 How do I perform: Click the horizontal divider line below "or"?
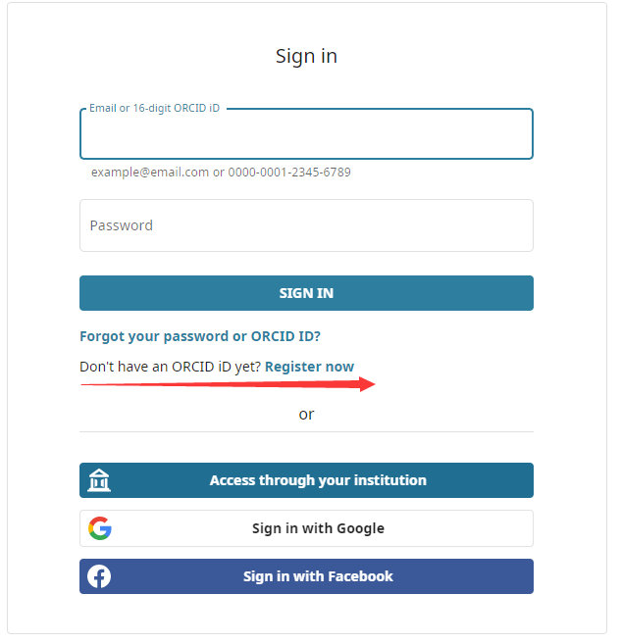[x=306, y=431]
